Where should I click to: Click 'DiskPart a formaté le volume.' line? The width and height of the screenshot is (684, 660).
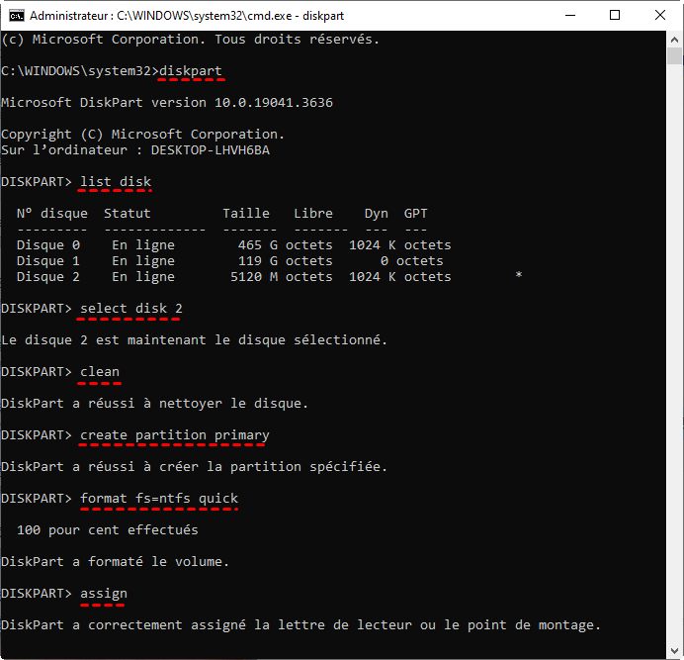116,562
